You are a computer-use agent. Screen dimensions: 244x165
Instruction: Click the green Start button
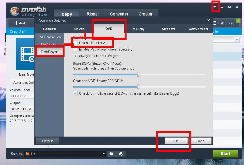(x=225, y=154)
